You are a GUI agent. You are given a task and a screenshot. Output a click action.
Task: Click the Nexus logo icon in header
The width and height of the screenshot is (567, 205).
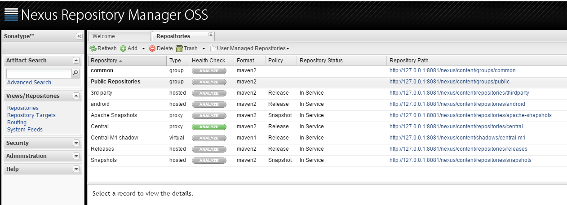click(11, 15)
